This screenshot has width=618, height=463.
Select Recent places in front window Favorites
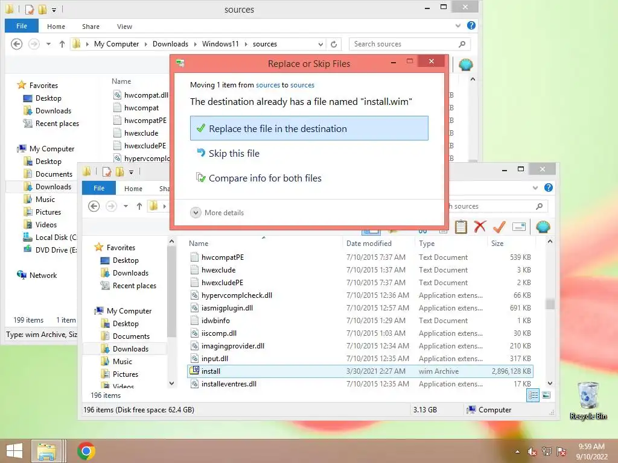point(129,286)
